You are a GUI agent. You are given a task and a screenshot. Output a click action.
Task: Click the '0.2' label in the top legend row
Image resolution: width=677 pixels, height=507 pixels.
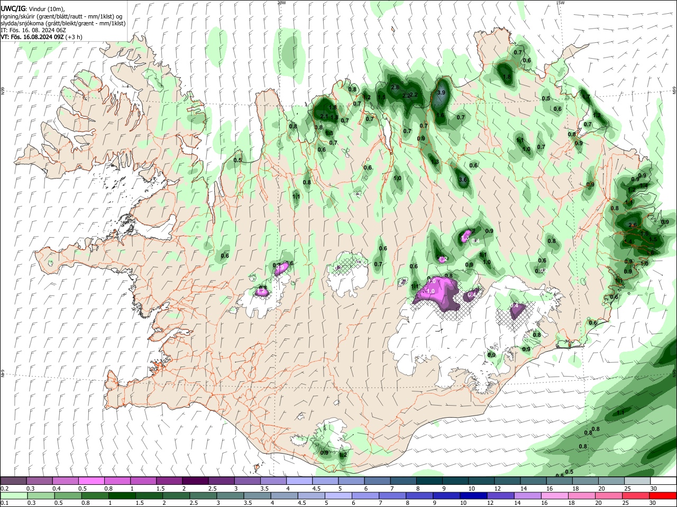click(5, 489)
